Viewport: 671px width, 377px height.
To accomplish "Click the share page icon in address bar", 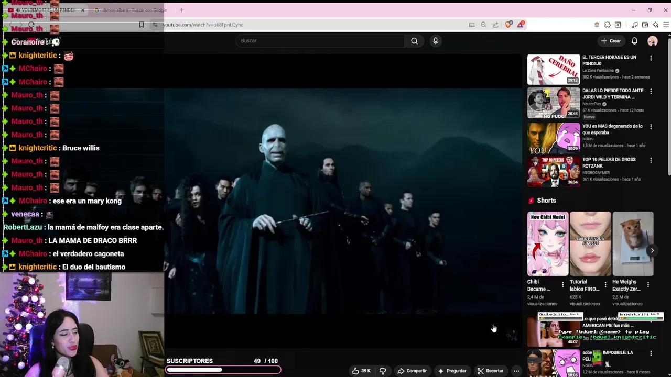I will point(495,25).
